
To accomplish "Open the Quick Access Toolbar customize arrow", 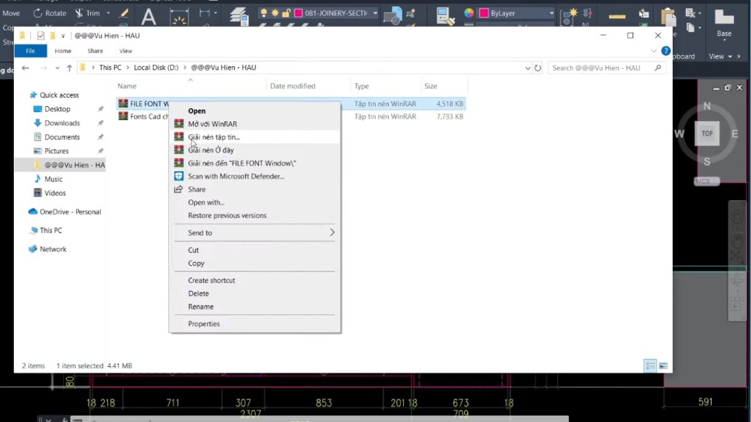I will tap(63, 36).
